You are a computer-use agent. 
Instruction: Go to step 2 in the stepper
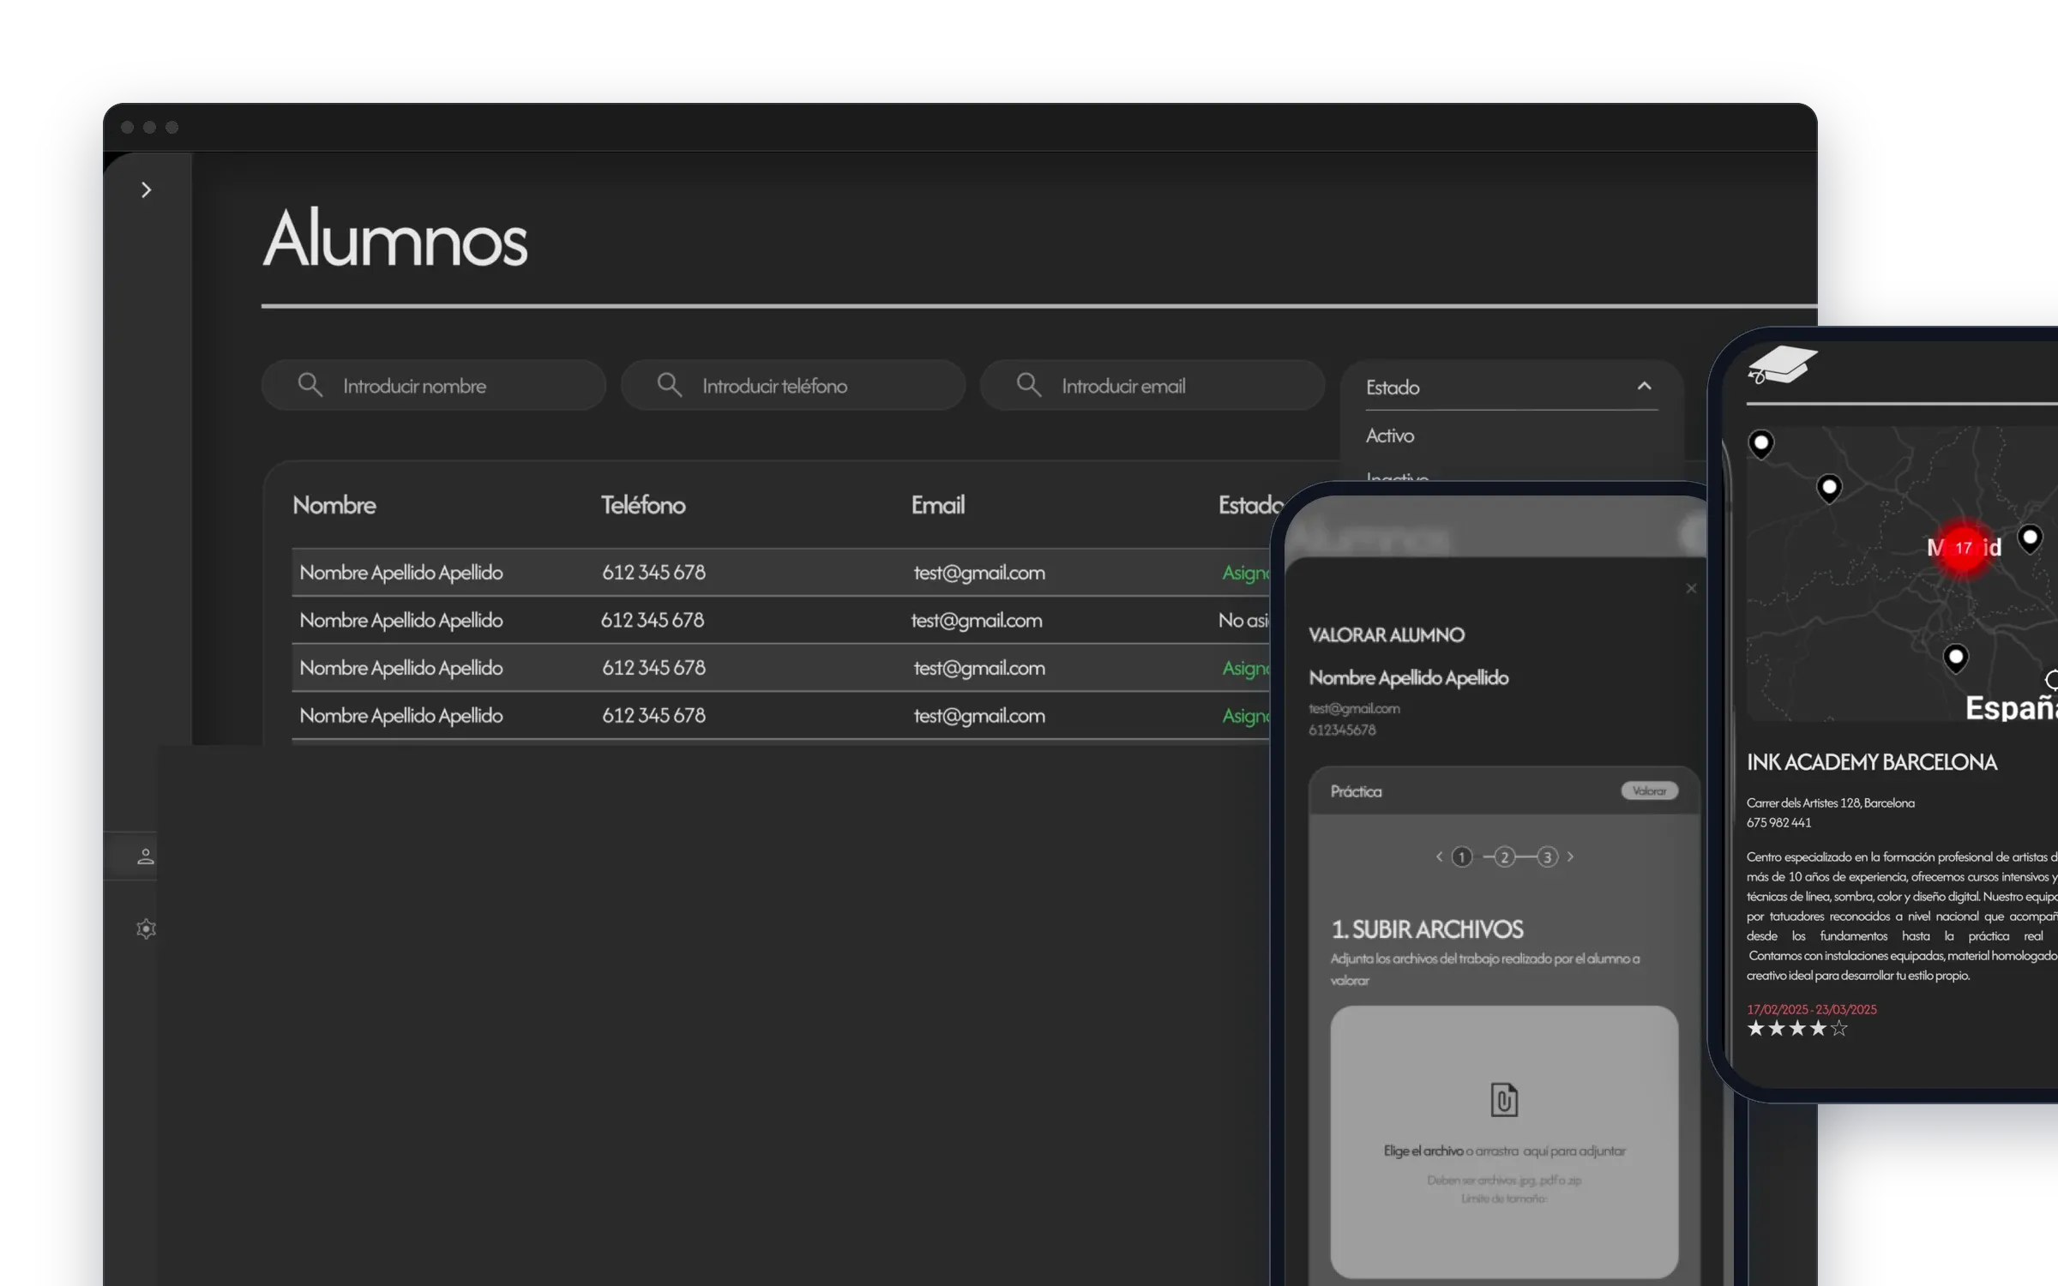point(1504,856)
